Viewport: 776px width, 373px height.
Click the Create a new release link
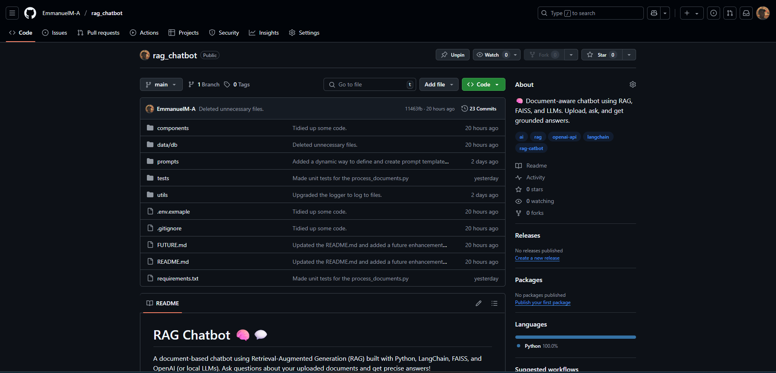(x=537, y=258)
